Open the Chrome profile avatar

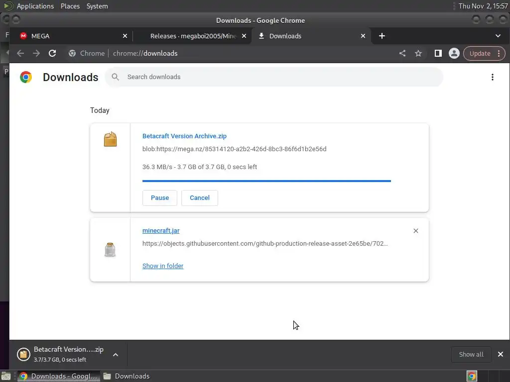[x=454, y=53]
